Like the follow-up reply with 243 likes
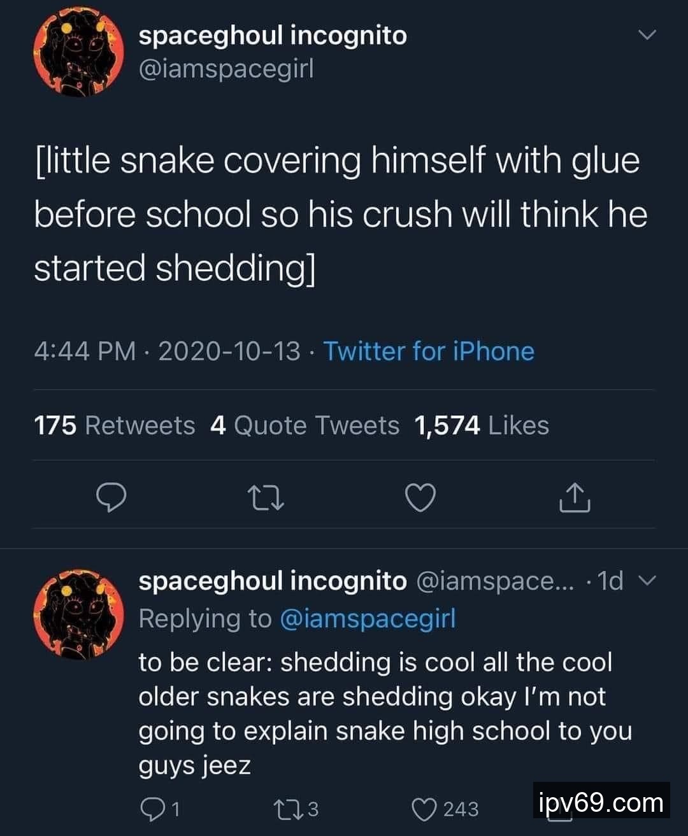 pos(422,809)
